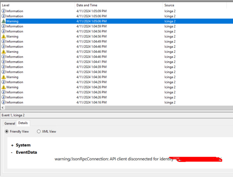The height and width of the screenshot is (177, 233).
Task: Select the Warning event at 1:04:46 PM
Action: tap(116, 52)
